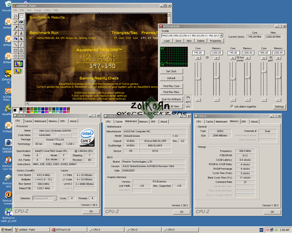Click the 2D Core 745.00 clock field
The width and height of the screenshot is (292, 233).
click(198, 53)
